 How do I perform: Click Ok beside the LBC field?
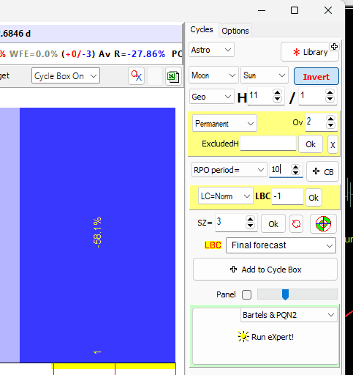click(x=314, y=198)
